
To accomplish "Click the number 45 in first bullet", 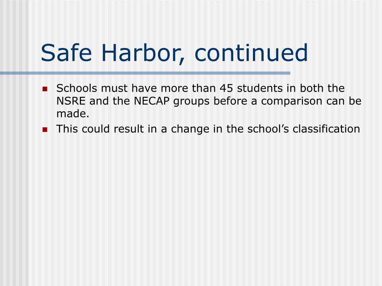I will click(226, 88).
